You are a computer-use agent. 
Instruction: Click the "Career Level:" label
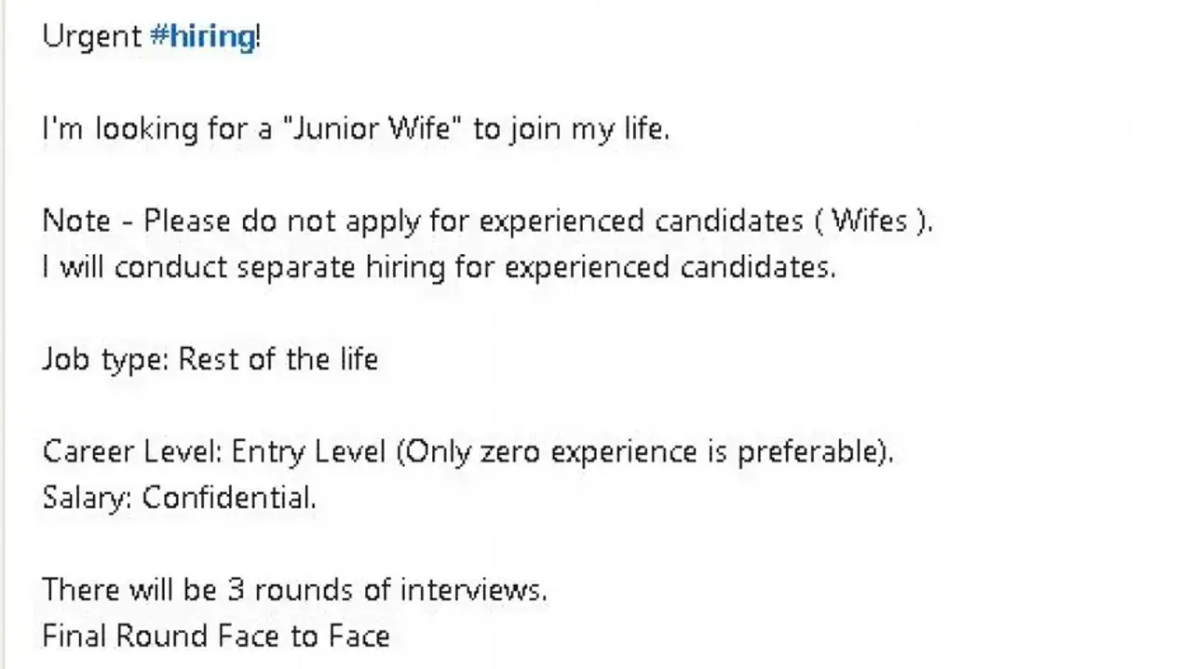132,451
